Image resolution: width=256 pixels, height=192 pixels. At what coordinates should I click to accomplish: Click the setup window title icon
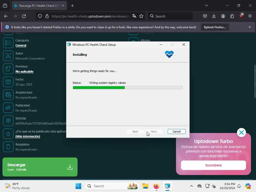pos(69,45)
